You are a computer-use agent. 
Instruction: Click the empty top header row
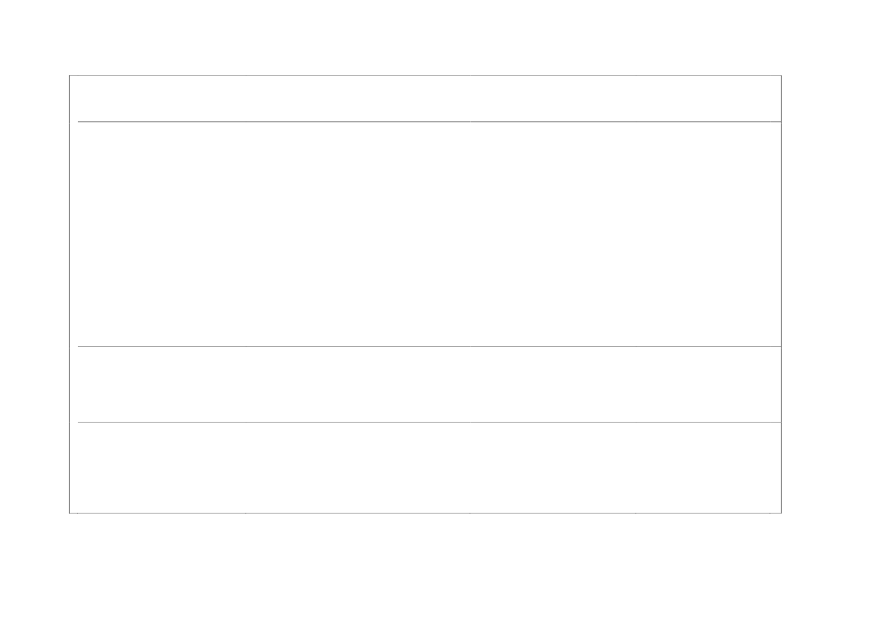pyautogui.click(x=425, y=99)
